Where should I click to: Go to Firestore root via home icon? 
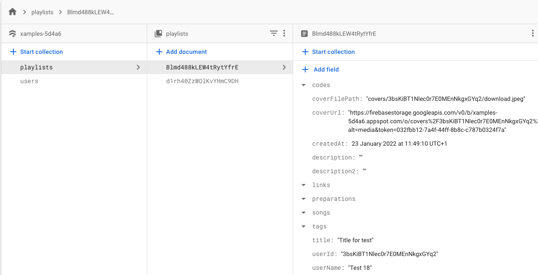pyautogui.click(x=12, y=12)
